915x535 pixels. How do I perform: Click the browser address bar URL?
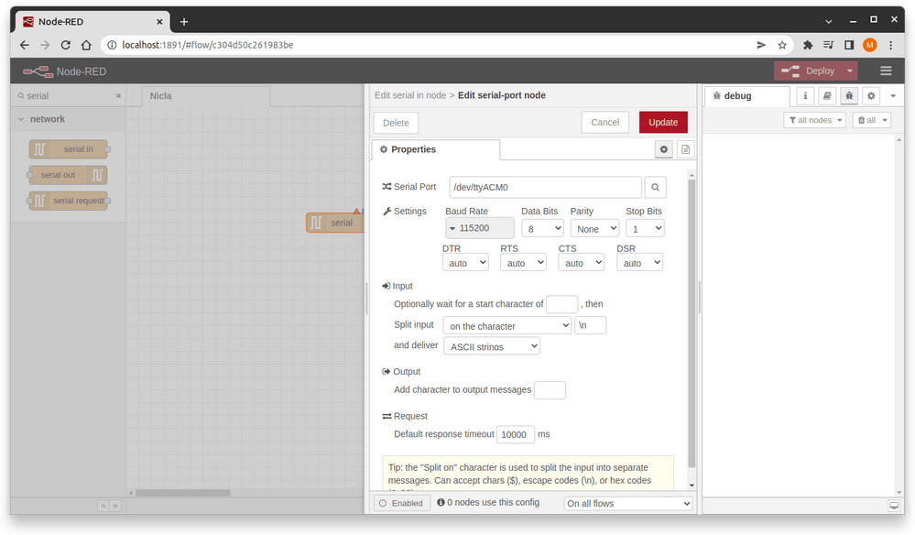208,45
